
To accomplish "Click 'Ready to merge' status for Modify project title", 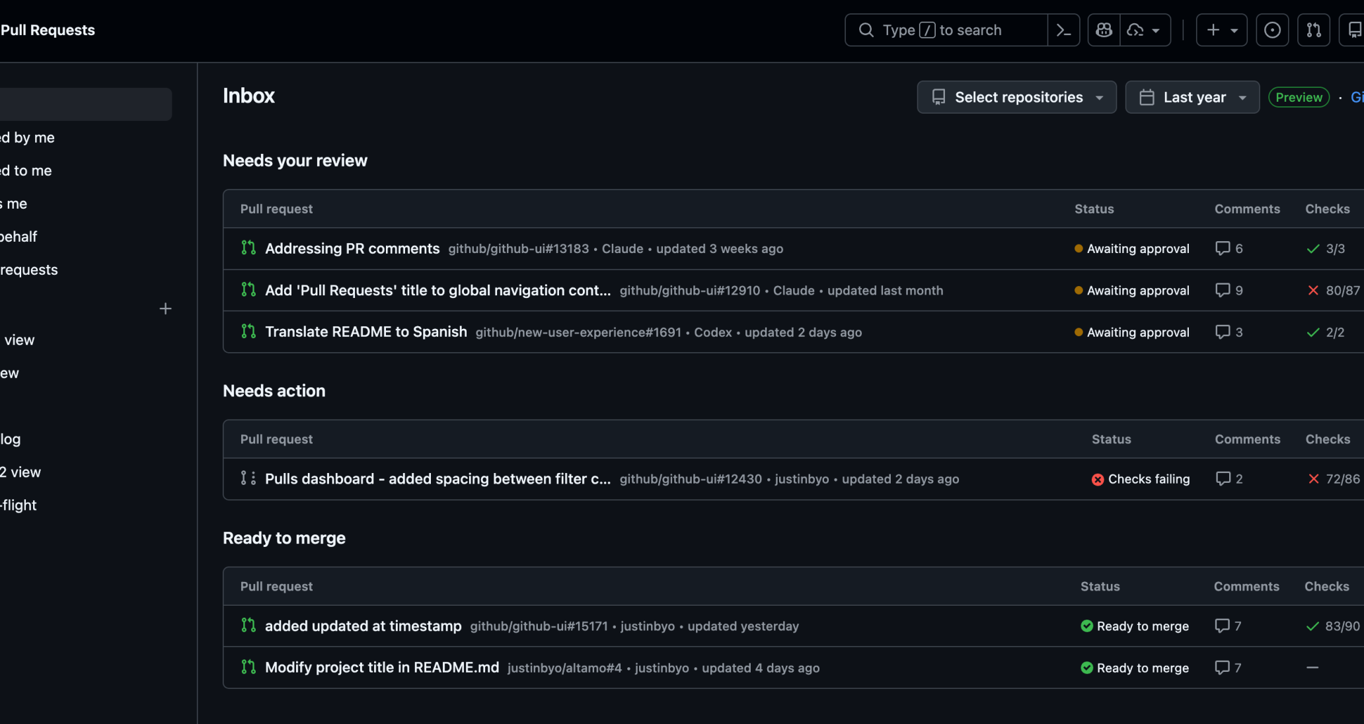I will coord(1135,667).
